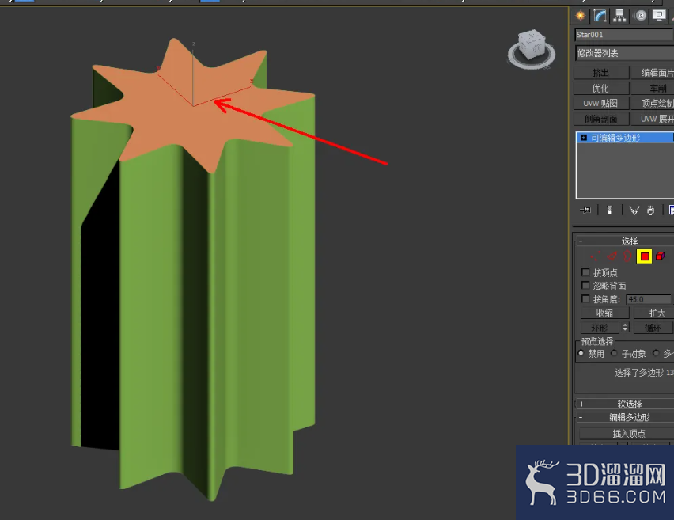Open the Motion panel icon

(x=641, y=16)
